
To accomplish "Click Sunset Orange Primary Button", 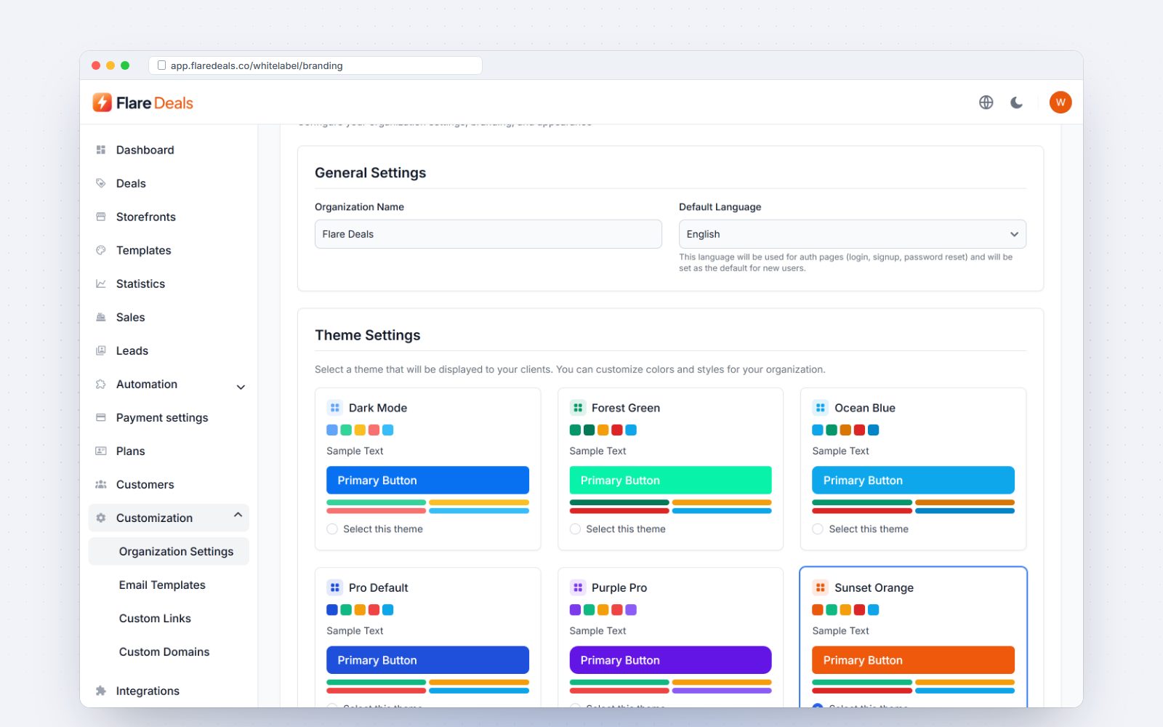I will (913, 660).
